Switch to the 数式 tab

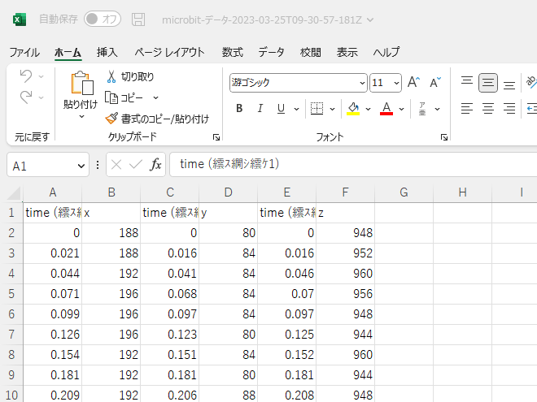[x=233, y=52]
